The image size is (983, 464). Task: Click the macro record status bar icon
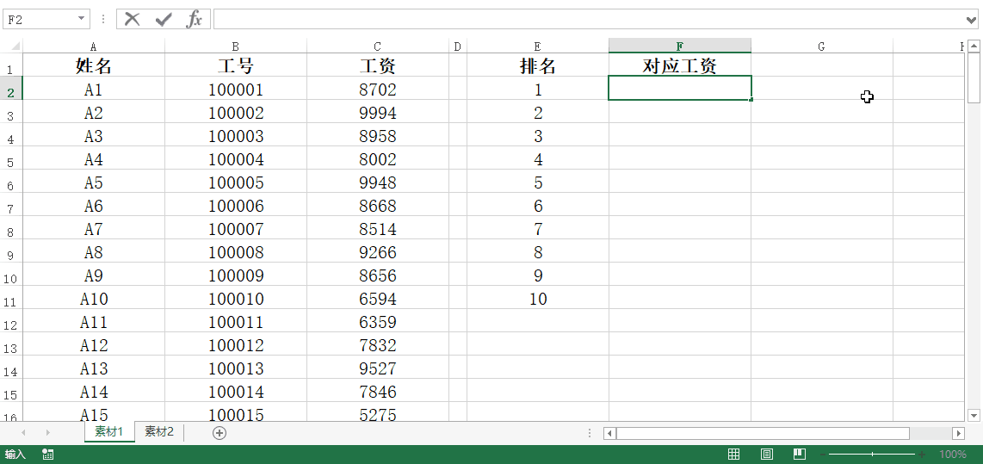click(x=48, y=454)
